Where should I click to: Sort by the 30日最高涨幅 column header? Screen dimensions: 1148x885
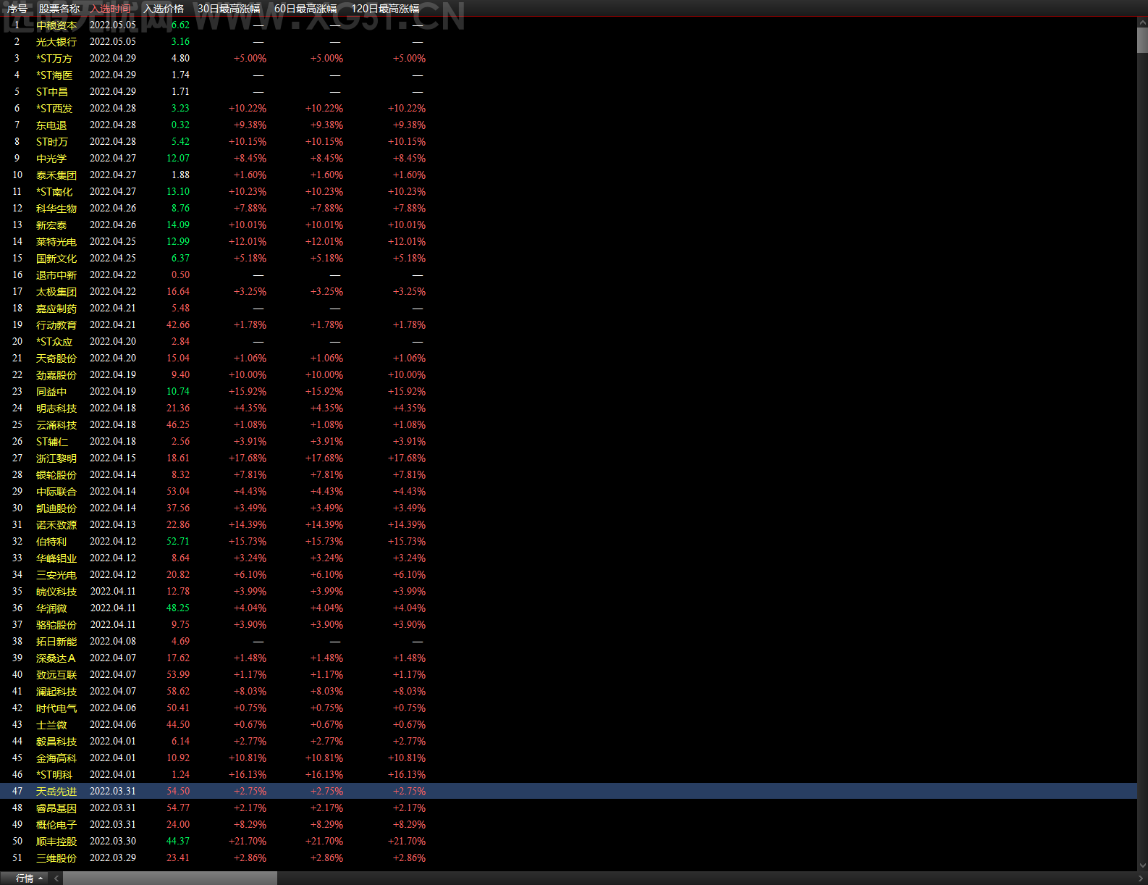click(x=229, y=9)
